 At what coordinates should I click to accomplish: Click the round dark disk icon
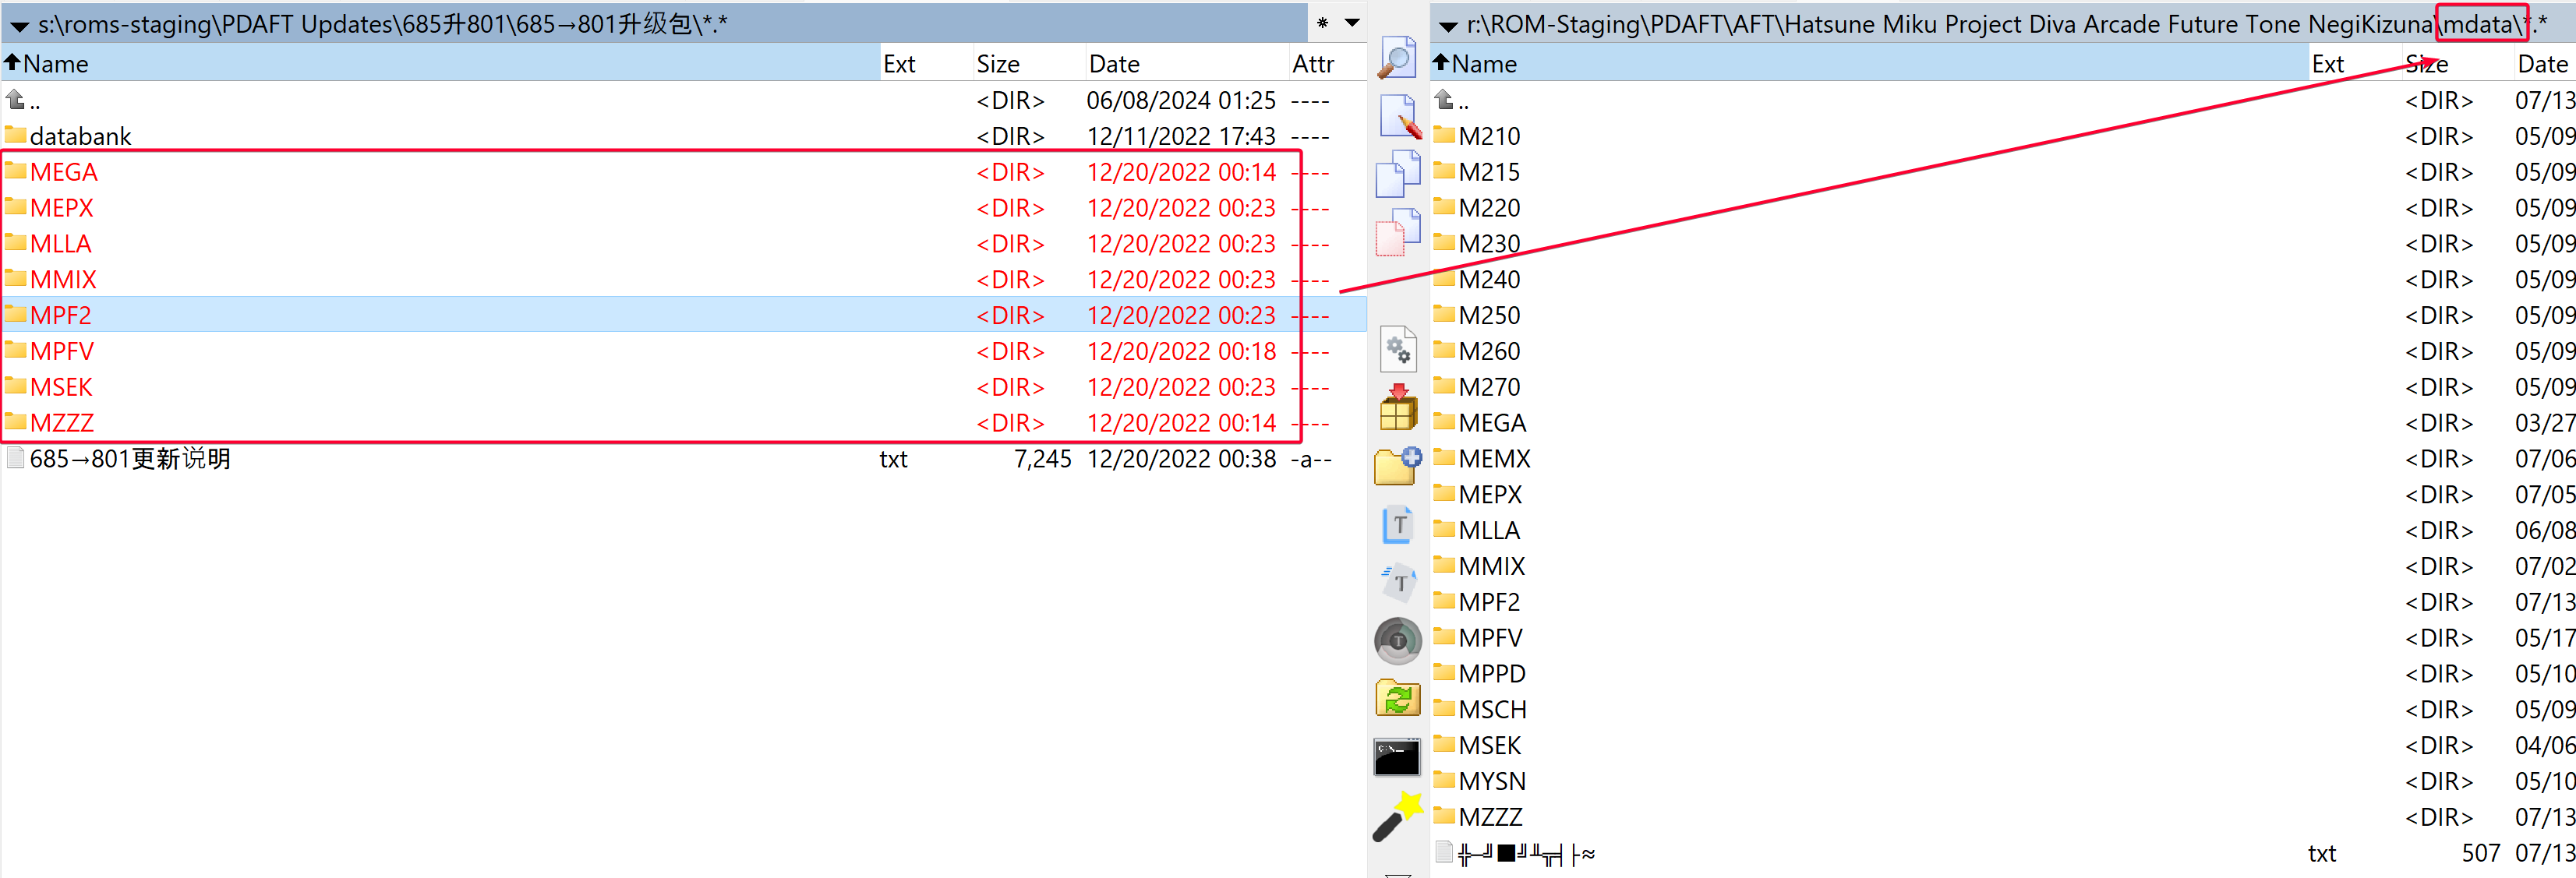(1398, 641)
